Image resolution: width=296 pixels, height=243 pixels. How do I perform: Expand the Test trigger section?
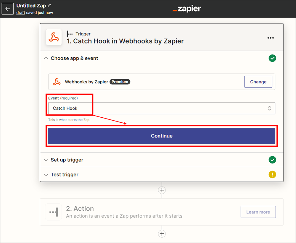point(46,175)
